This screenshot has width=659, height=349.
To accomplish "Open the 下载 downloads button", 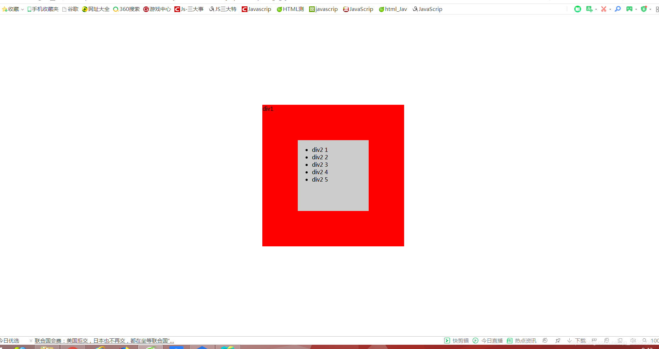I will click(x=577, y=341).
